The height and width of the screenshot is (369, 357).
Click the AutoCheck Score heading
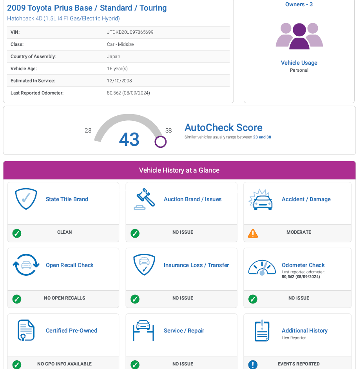click(223, 127)
